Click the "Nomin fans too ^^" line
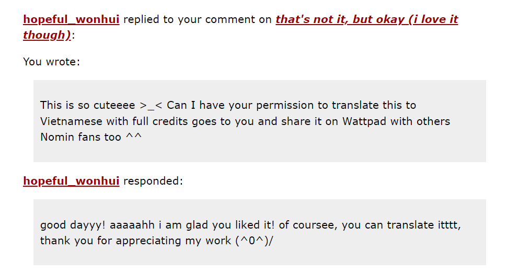 91,137
